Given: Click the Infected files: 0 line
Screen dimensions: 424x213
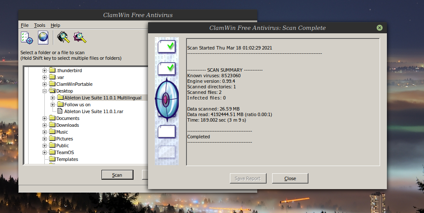Looking at the screenshot, I should tap(206, 98).
